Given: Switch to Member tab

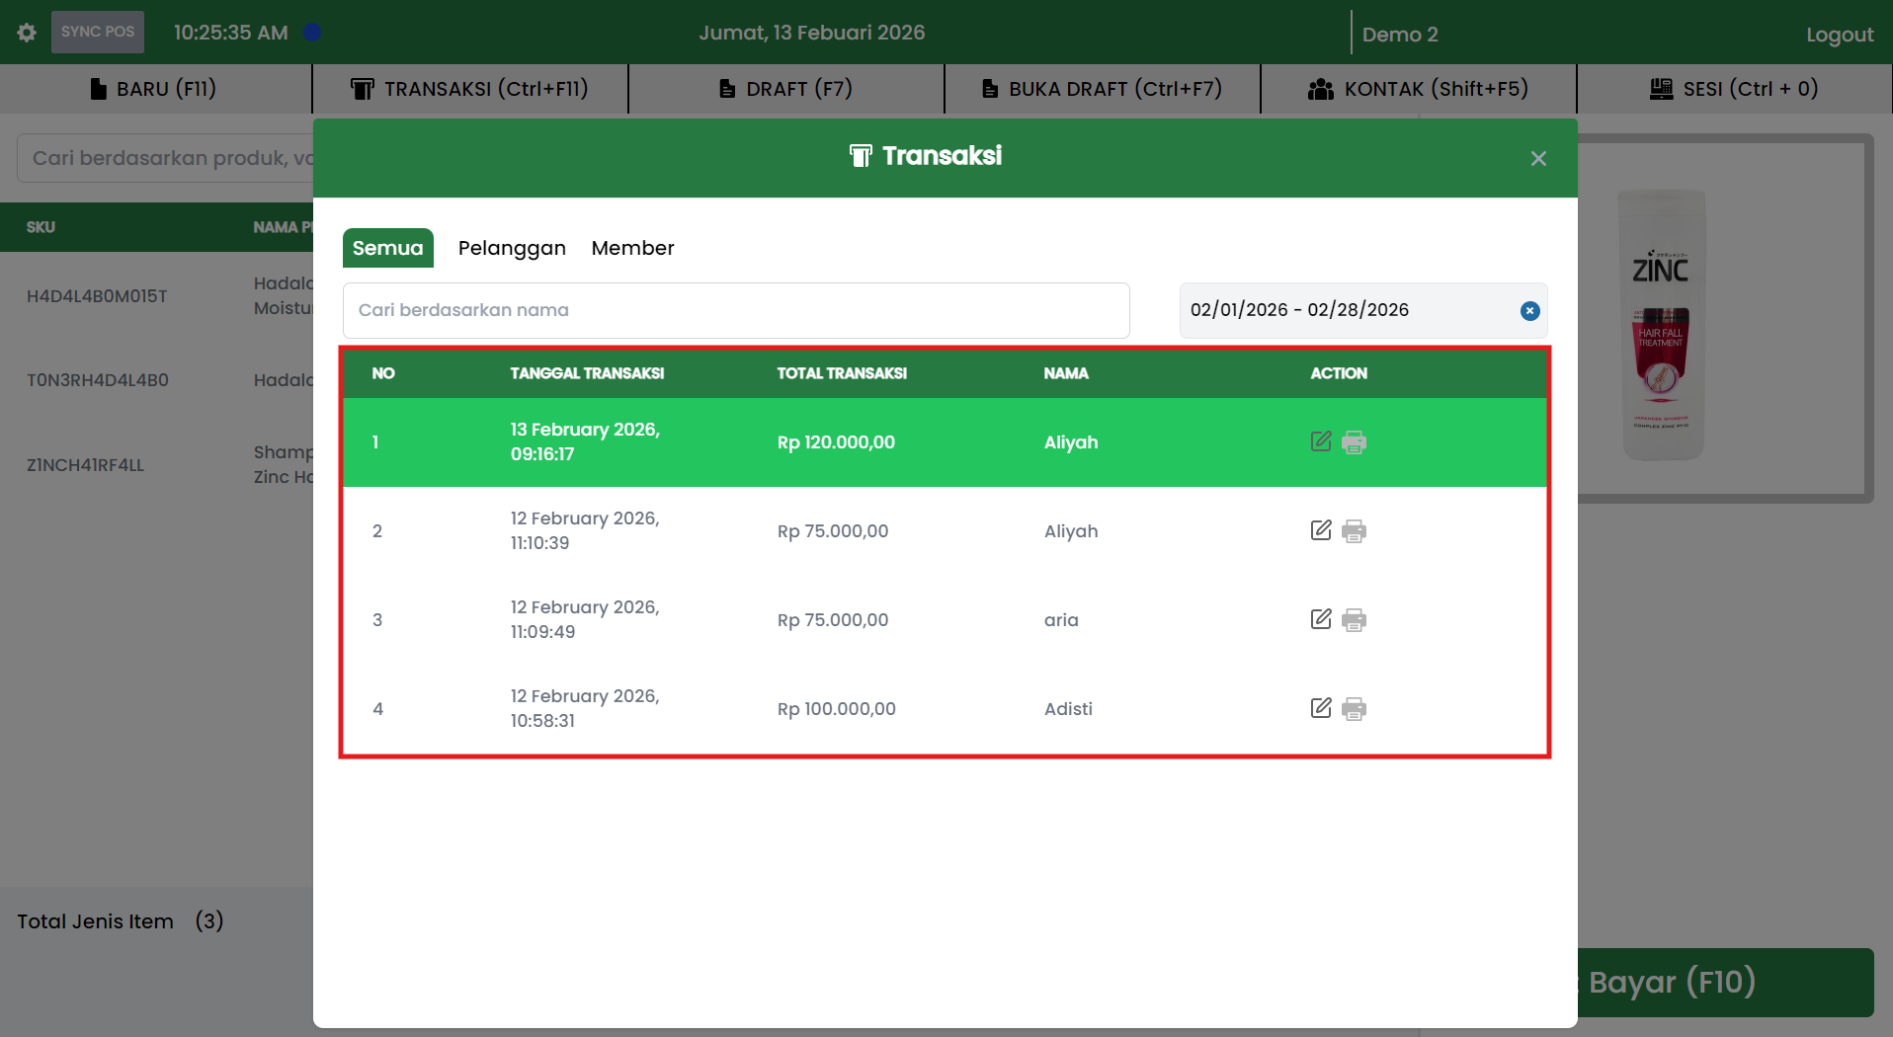Looking at the screenshot, I should coord(632,248).
